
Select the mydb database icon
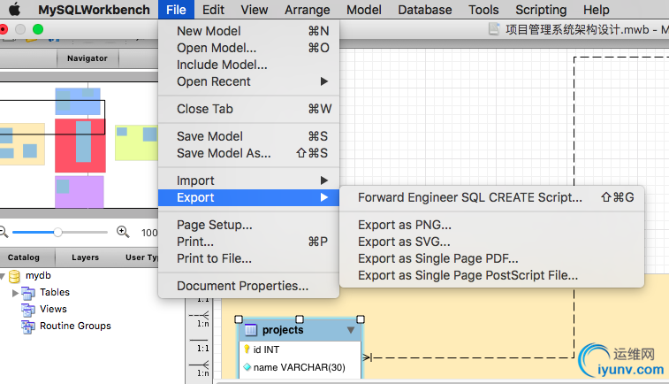[x=14, y=276]
